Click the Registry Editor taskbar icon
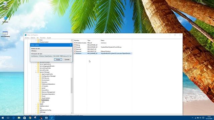 [52, 118]
